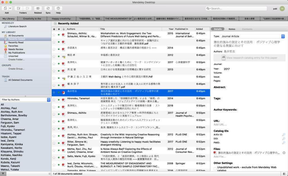The width and height of the screenshot is (288, 176).
Task: Open the attached PDF file in Files section
Action: tap(247, 153)
